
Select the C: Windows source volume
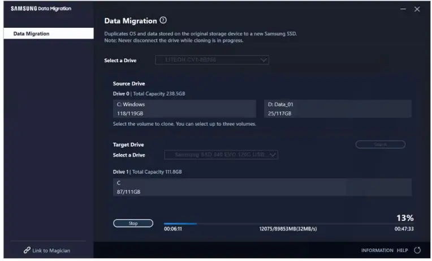(x=184, y=109)
